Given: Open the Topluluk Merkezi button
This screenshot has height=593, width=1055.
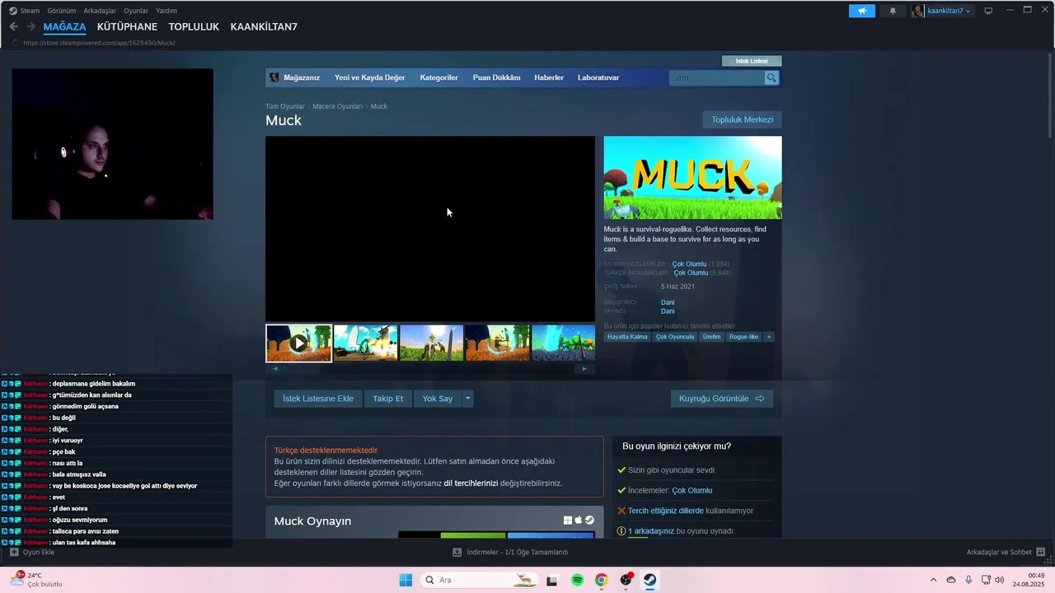Looking at the screenshot, I should [x=742, y=119].
